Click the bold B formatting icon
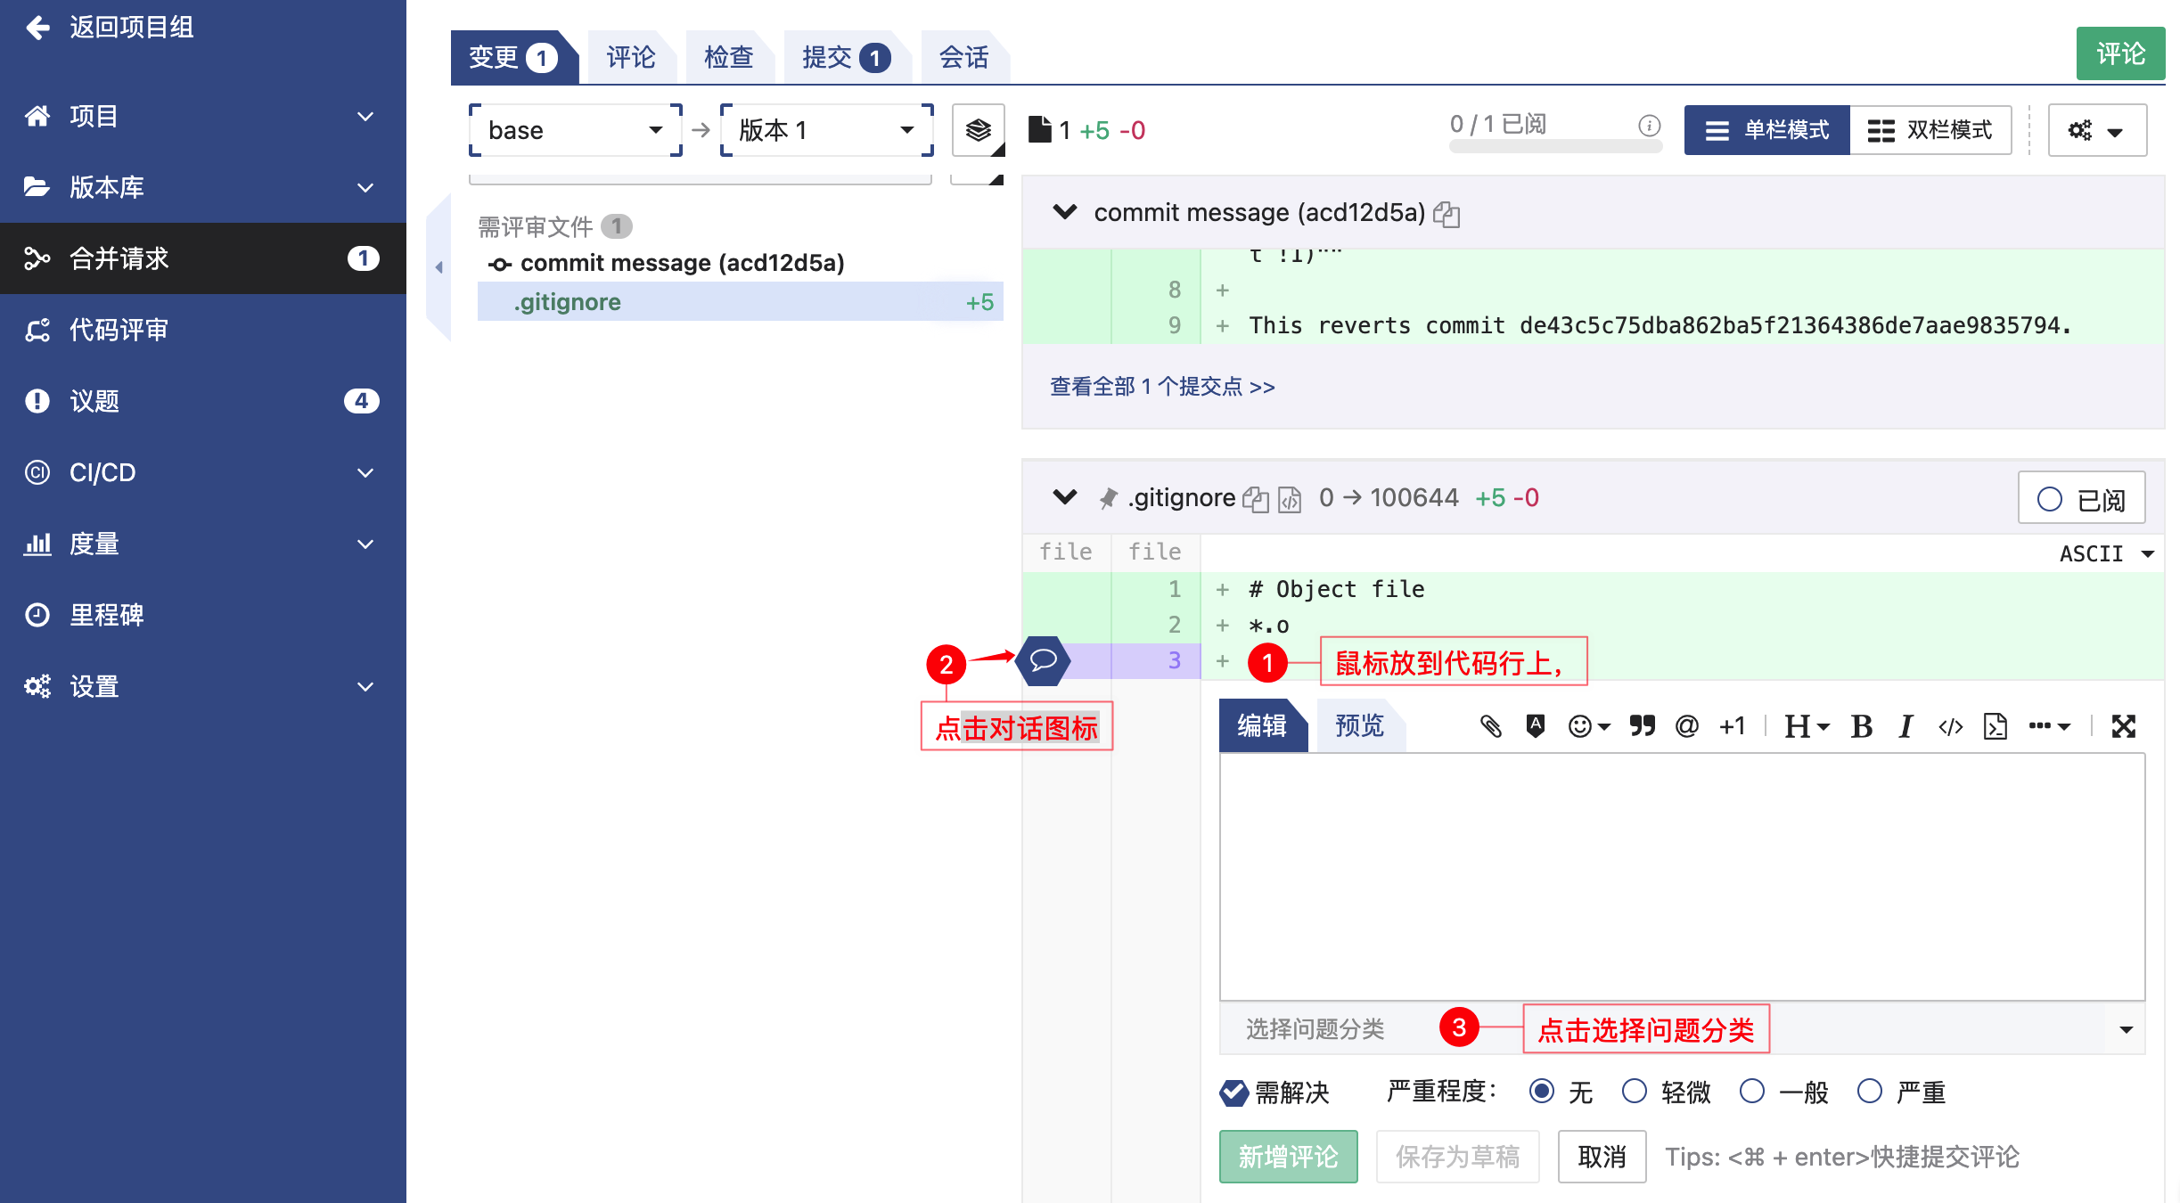The image size is (2180, 1203). (x=1861, y=726)
